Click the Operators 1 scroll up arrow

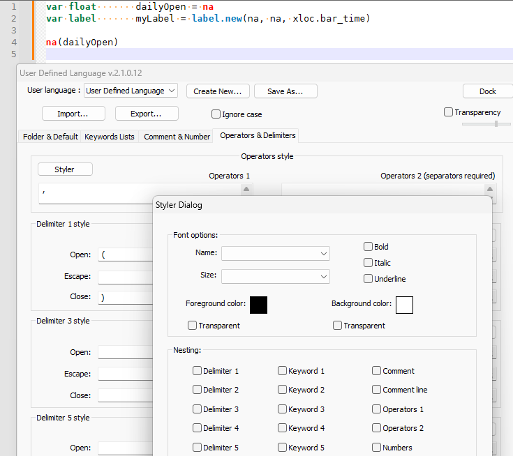(246, 189)
